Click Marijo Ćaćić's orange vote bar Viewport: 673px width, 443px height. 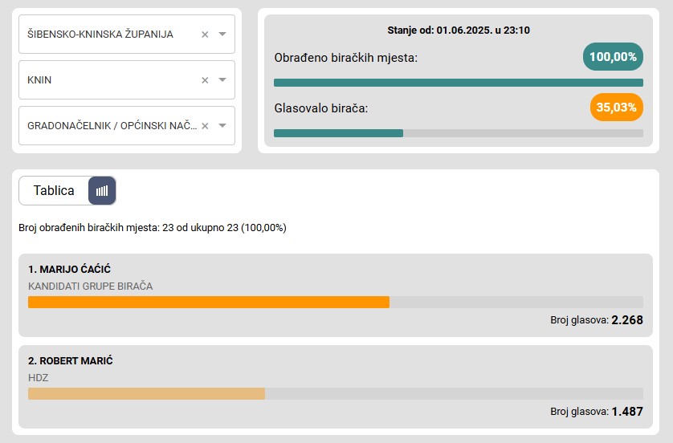pyautogui.click(x=209, y=302)
